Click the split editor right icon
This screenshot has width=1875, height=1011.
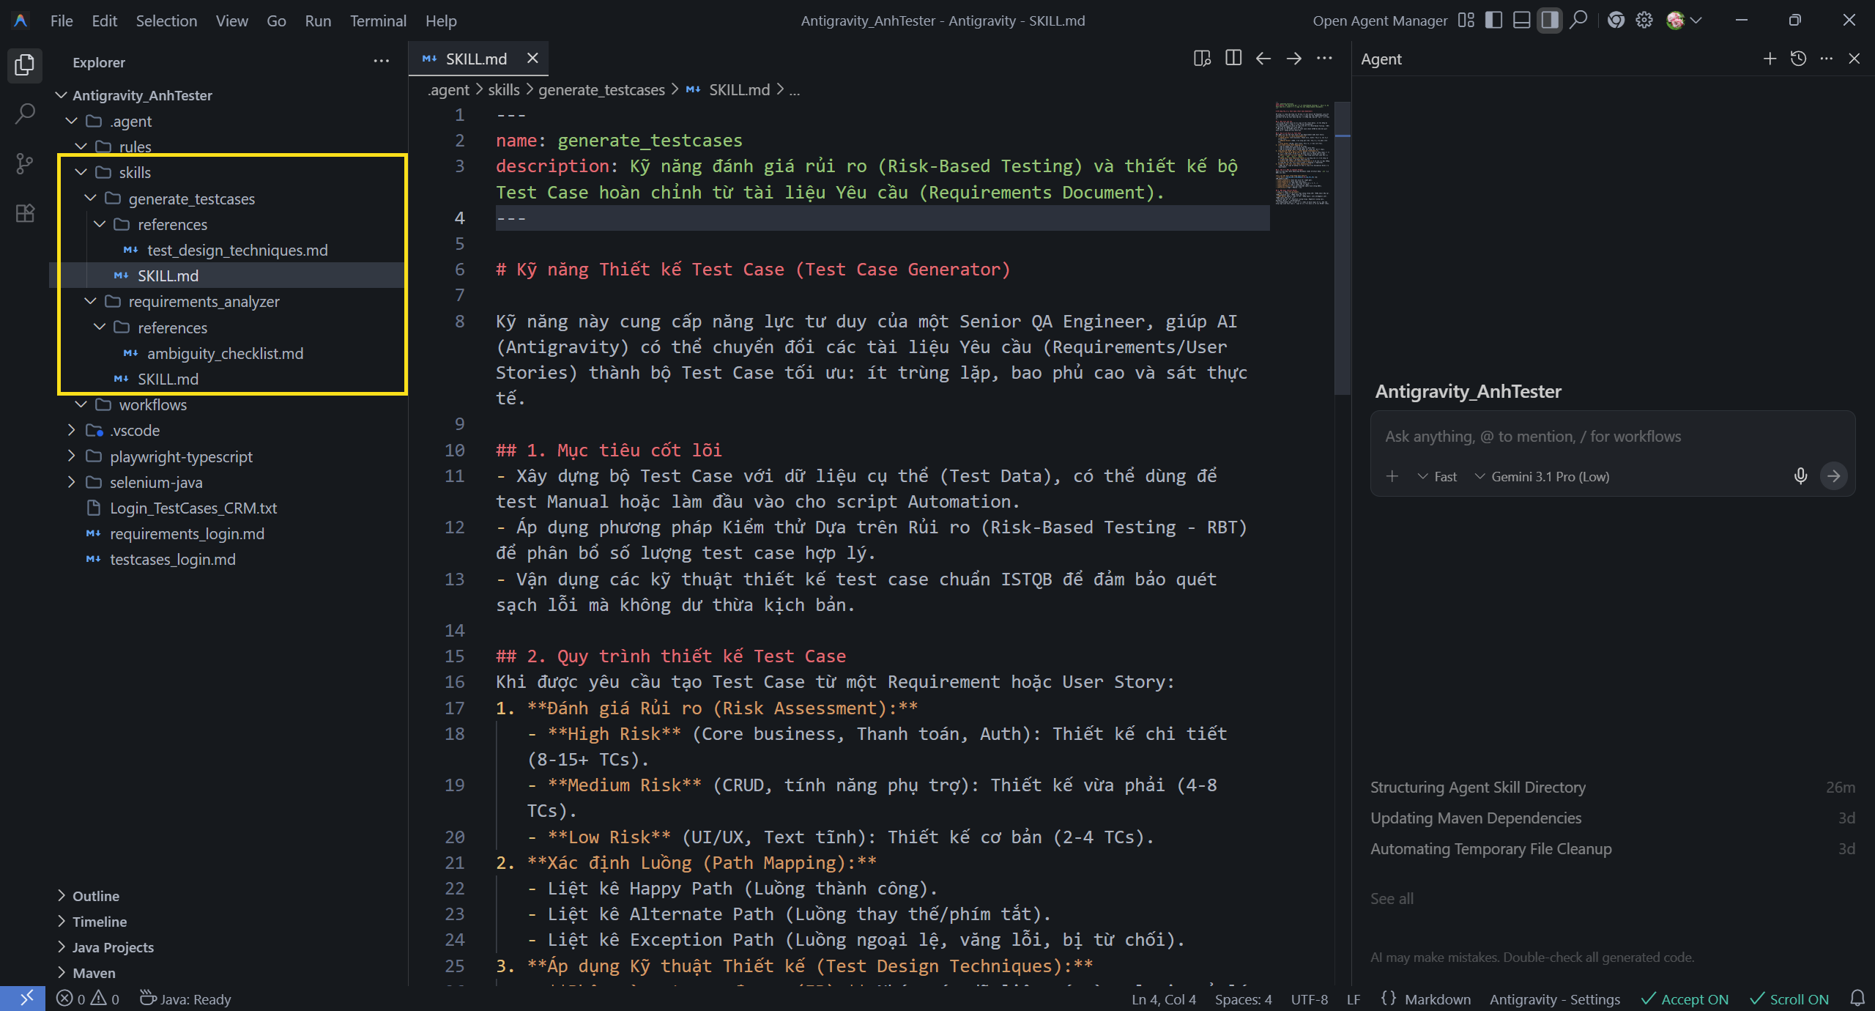(1233, 59)
